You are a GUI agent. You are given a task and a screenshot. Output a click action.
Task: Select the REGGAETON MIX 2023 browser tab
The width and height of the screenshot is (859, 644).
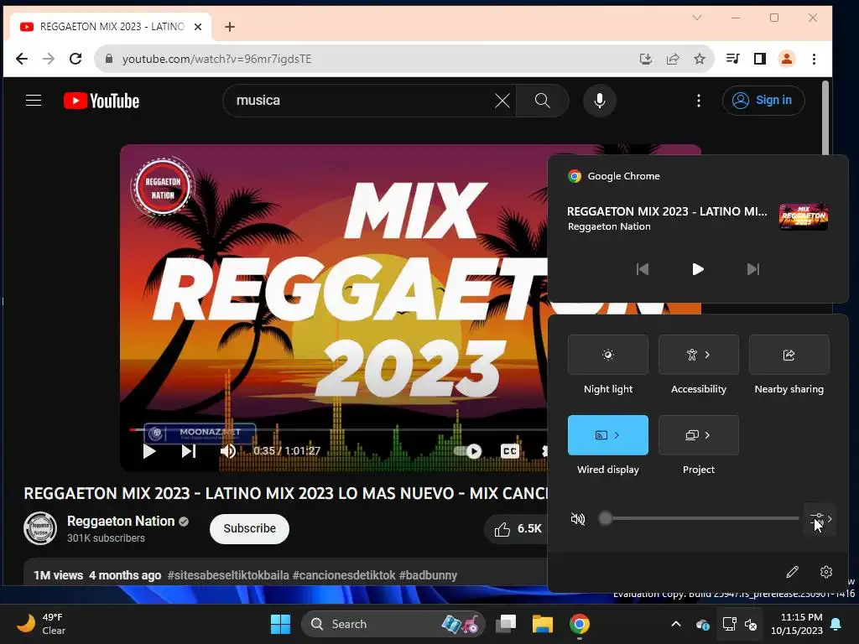click(110, 26)
